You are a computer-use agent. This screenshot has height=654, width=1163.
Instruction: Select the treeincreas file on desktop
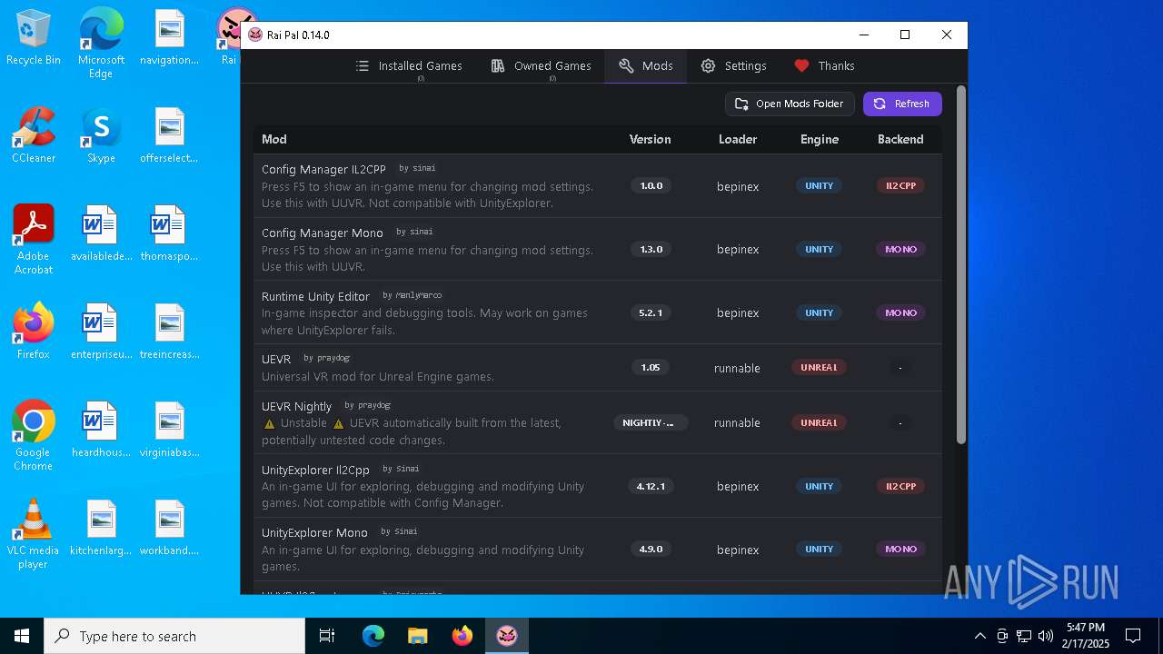(170, 332)
